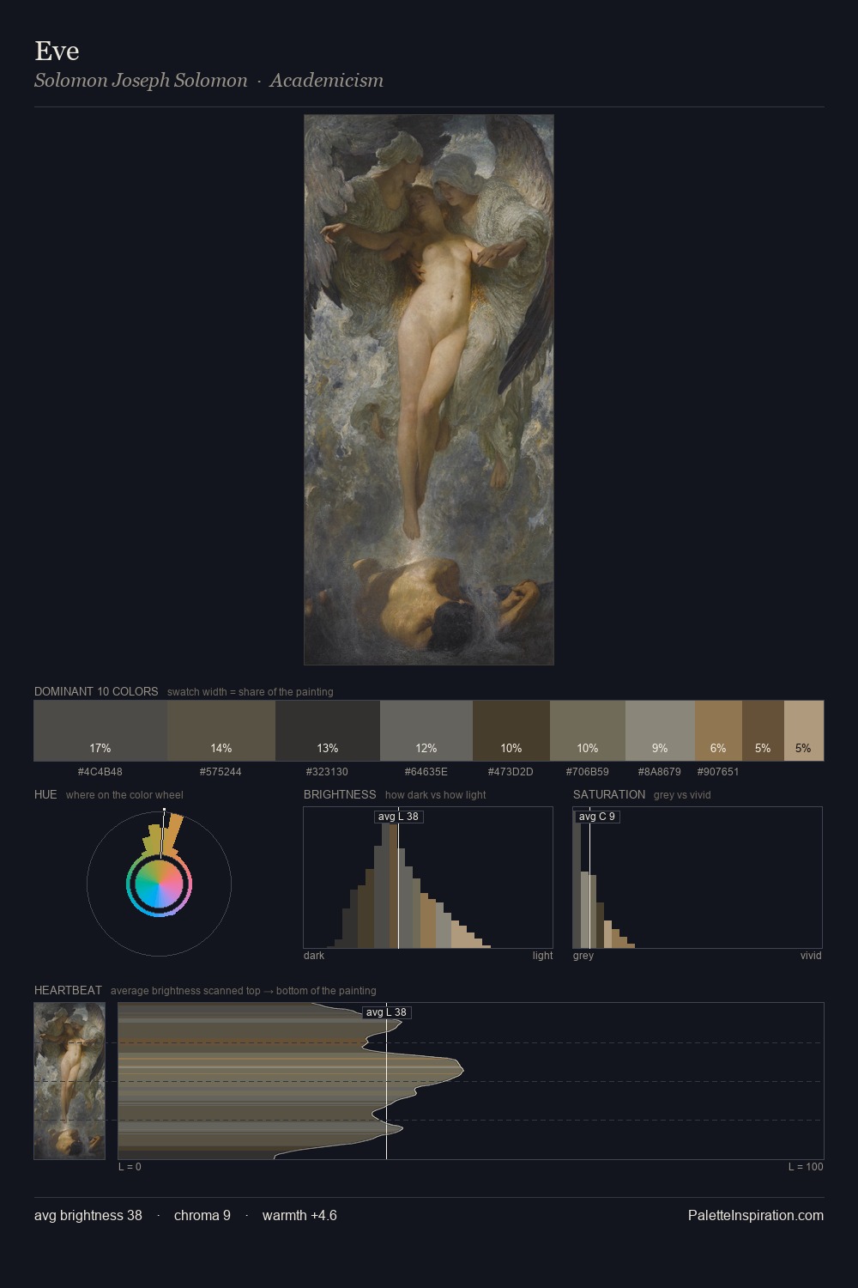
Task: Click the "dark" axis label
Action: 314,956
